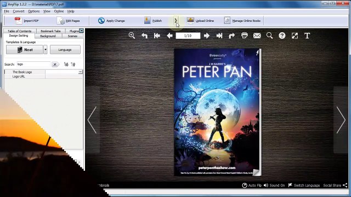Image resolution: width=351 pixels, height=197 pixels.
Task: Click the text select T icon
Action: (307, 36)
